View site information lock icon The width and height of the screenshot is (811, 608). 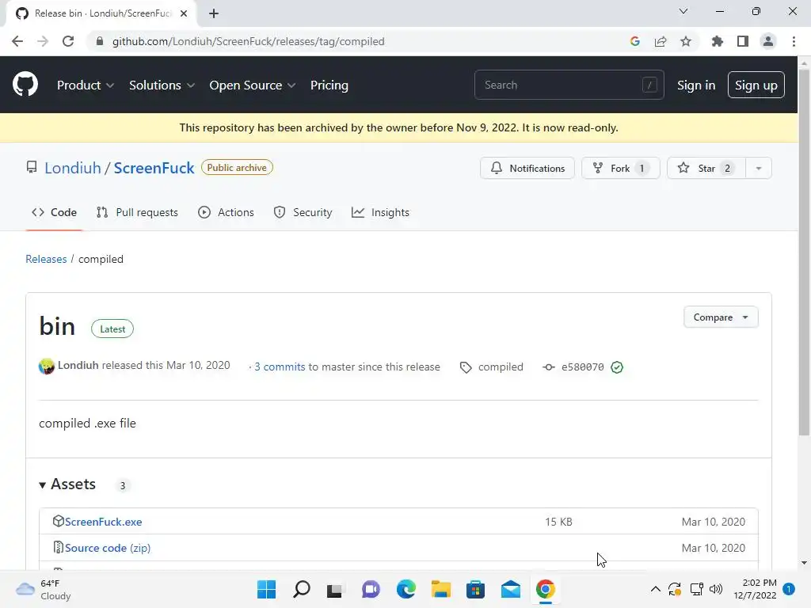[100, 41]
